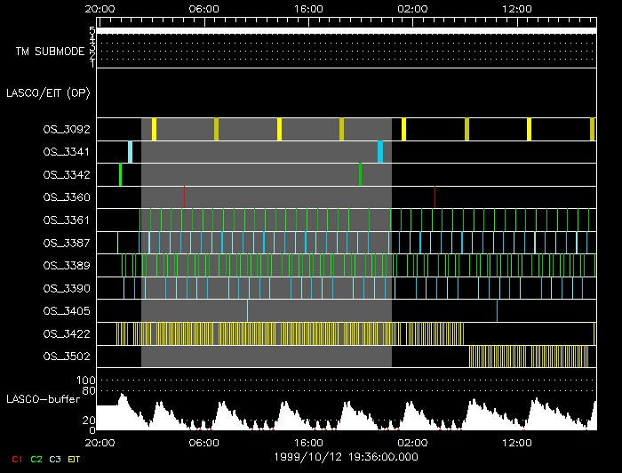Select the EIT legend label
Viewport: 622px width, 473px height.
click(x=75, y=459)
